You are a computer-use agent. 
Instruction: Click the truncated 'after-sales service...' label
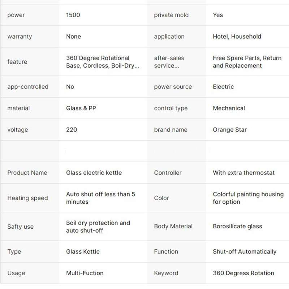click(169, 62)
